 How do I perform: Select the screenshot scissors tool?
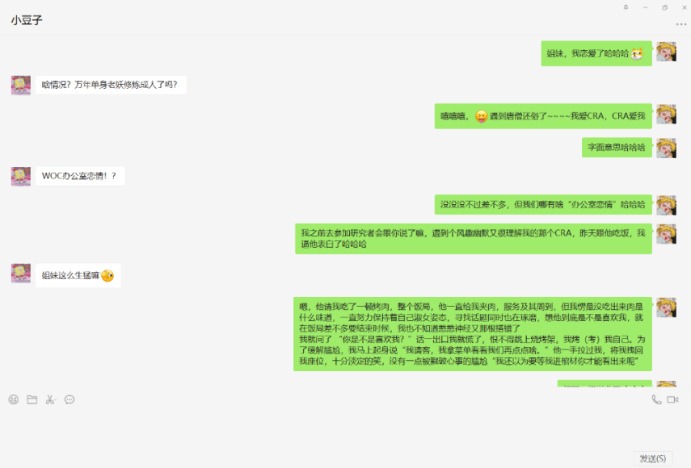click(x=48, y=399)
